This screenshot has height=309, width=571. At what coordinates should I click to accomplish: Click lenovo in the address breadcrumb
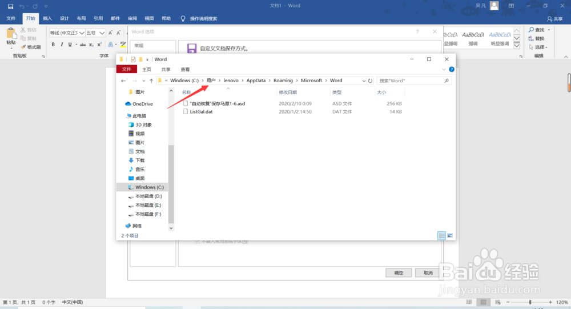click(x=231, y=81)
